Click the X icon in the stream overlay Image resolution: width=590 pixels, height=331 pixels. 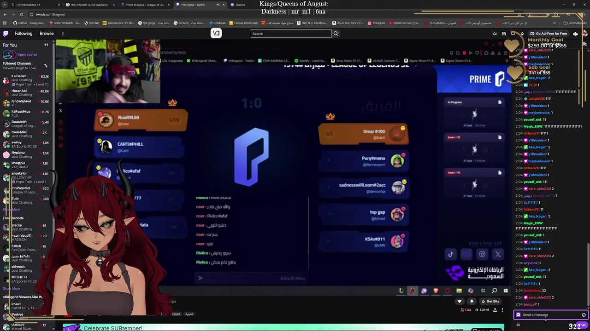coord(498,254)
